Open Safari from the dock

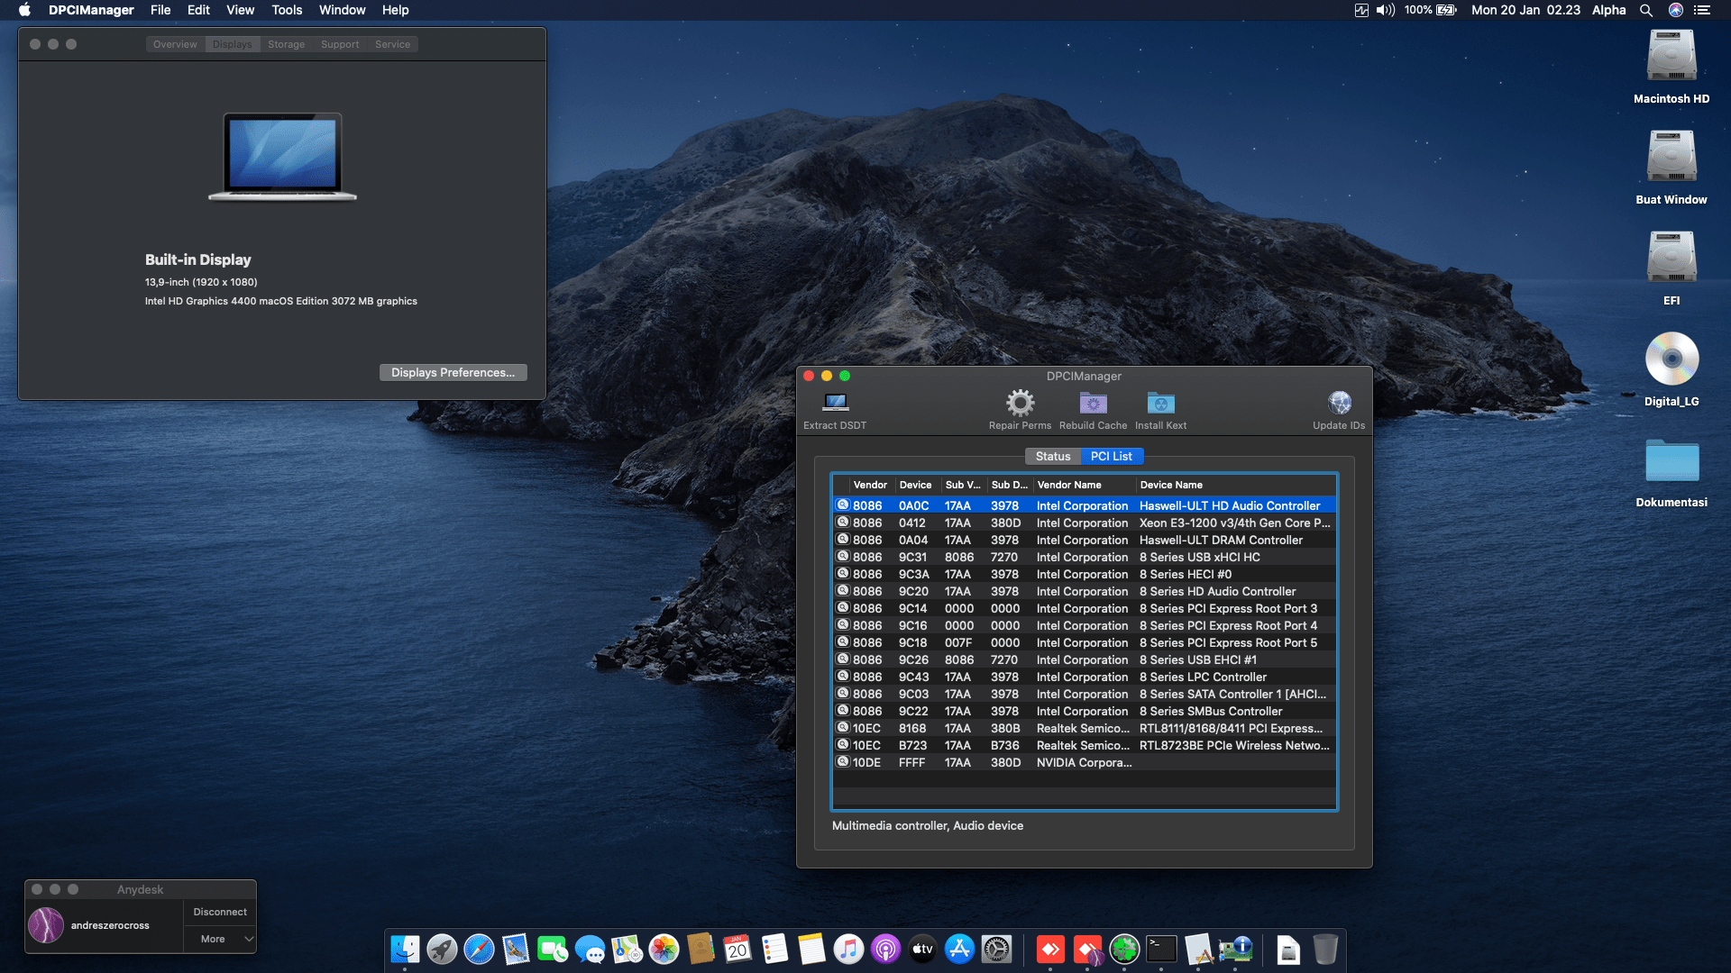click(x=479, y=949)
